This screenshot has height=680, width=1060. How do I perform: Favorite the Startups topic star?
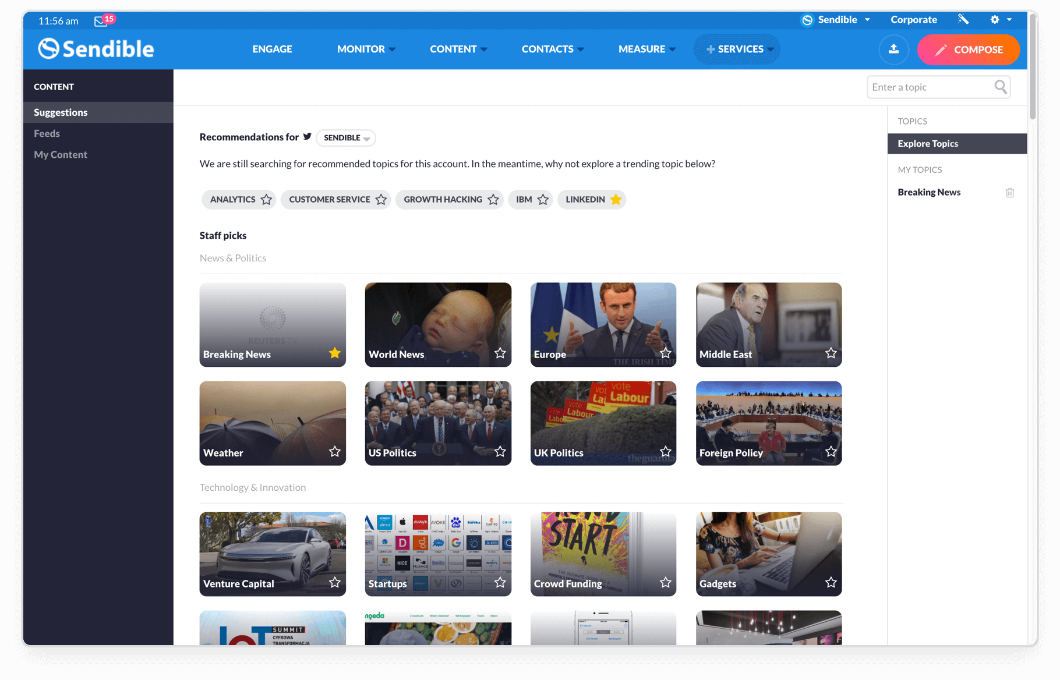[500, 583]
